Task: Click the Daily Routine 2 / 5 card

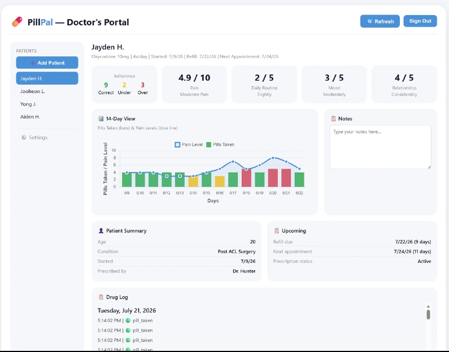Action: 264,84
